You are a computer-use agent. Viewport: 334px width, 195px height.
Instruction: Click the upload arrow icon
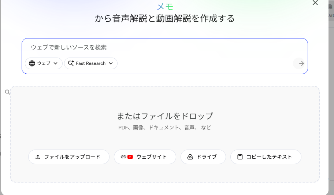[x=38, y=157]
